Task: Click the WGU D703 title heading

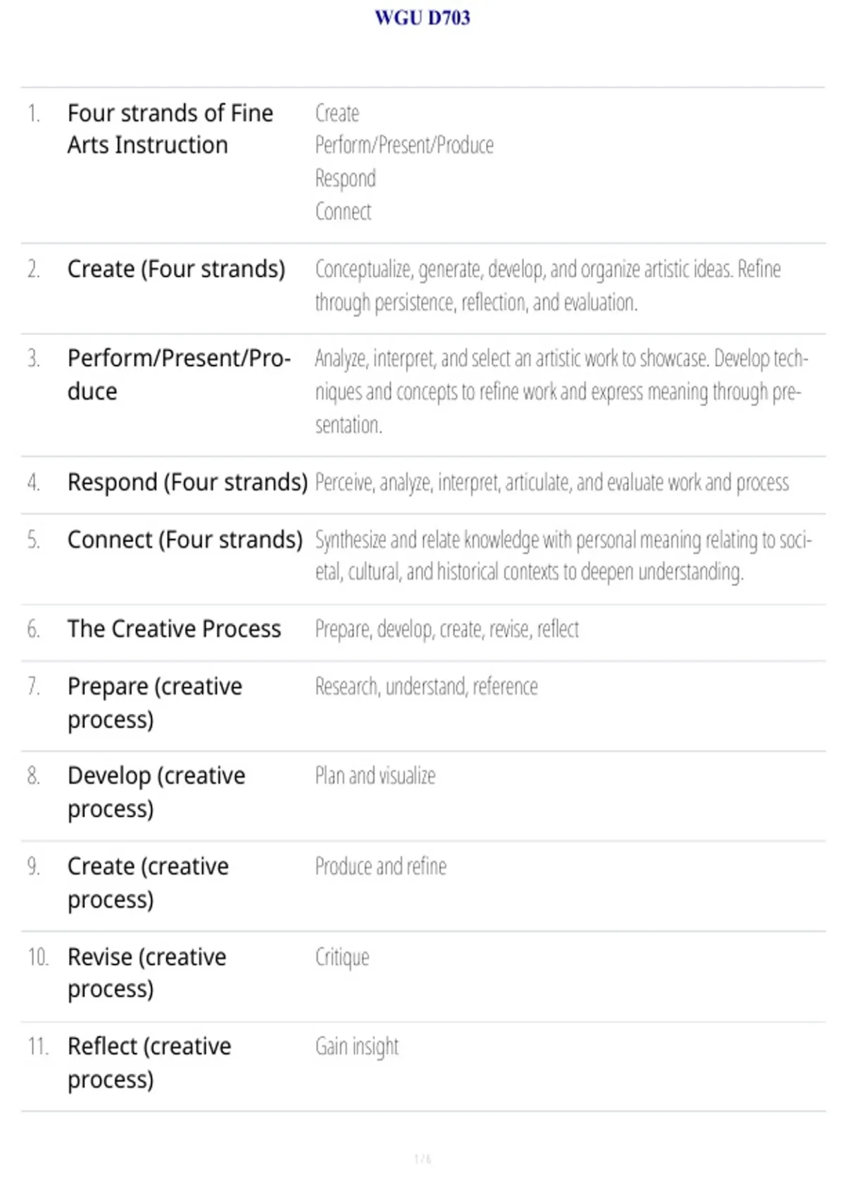Action: click(422, 18)
